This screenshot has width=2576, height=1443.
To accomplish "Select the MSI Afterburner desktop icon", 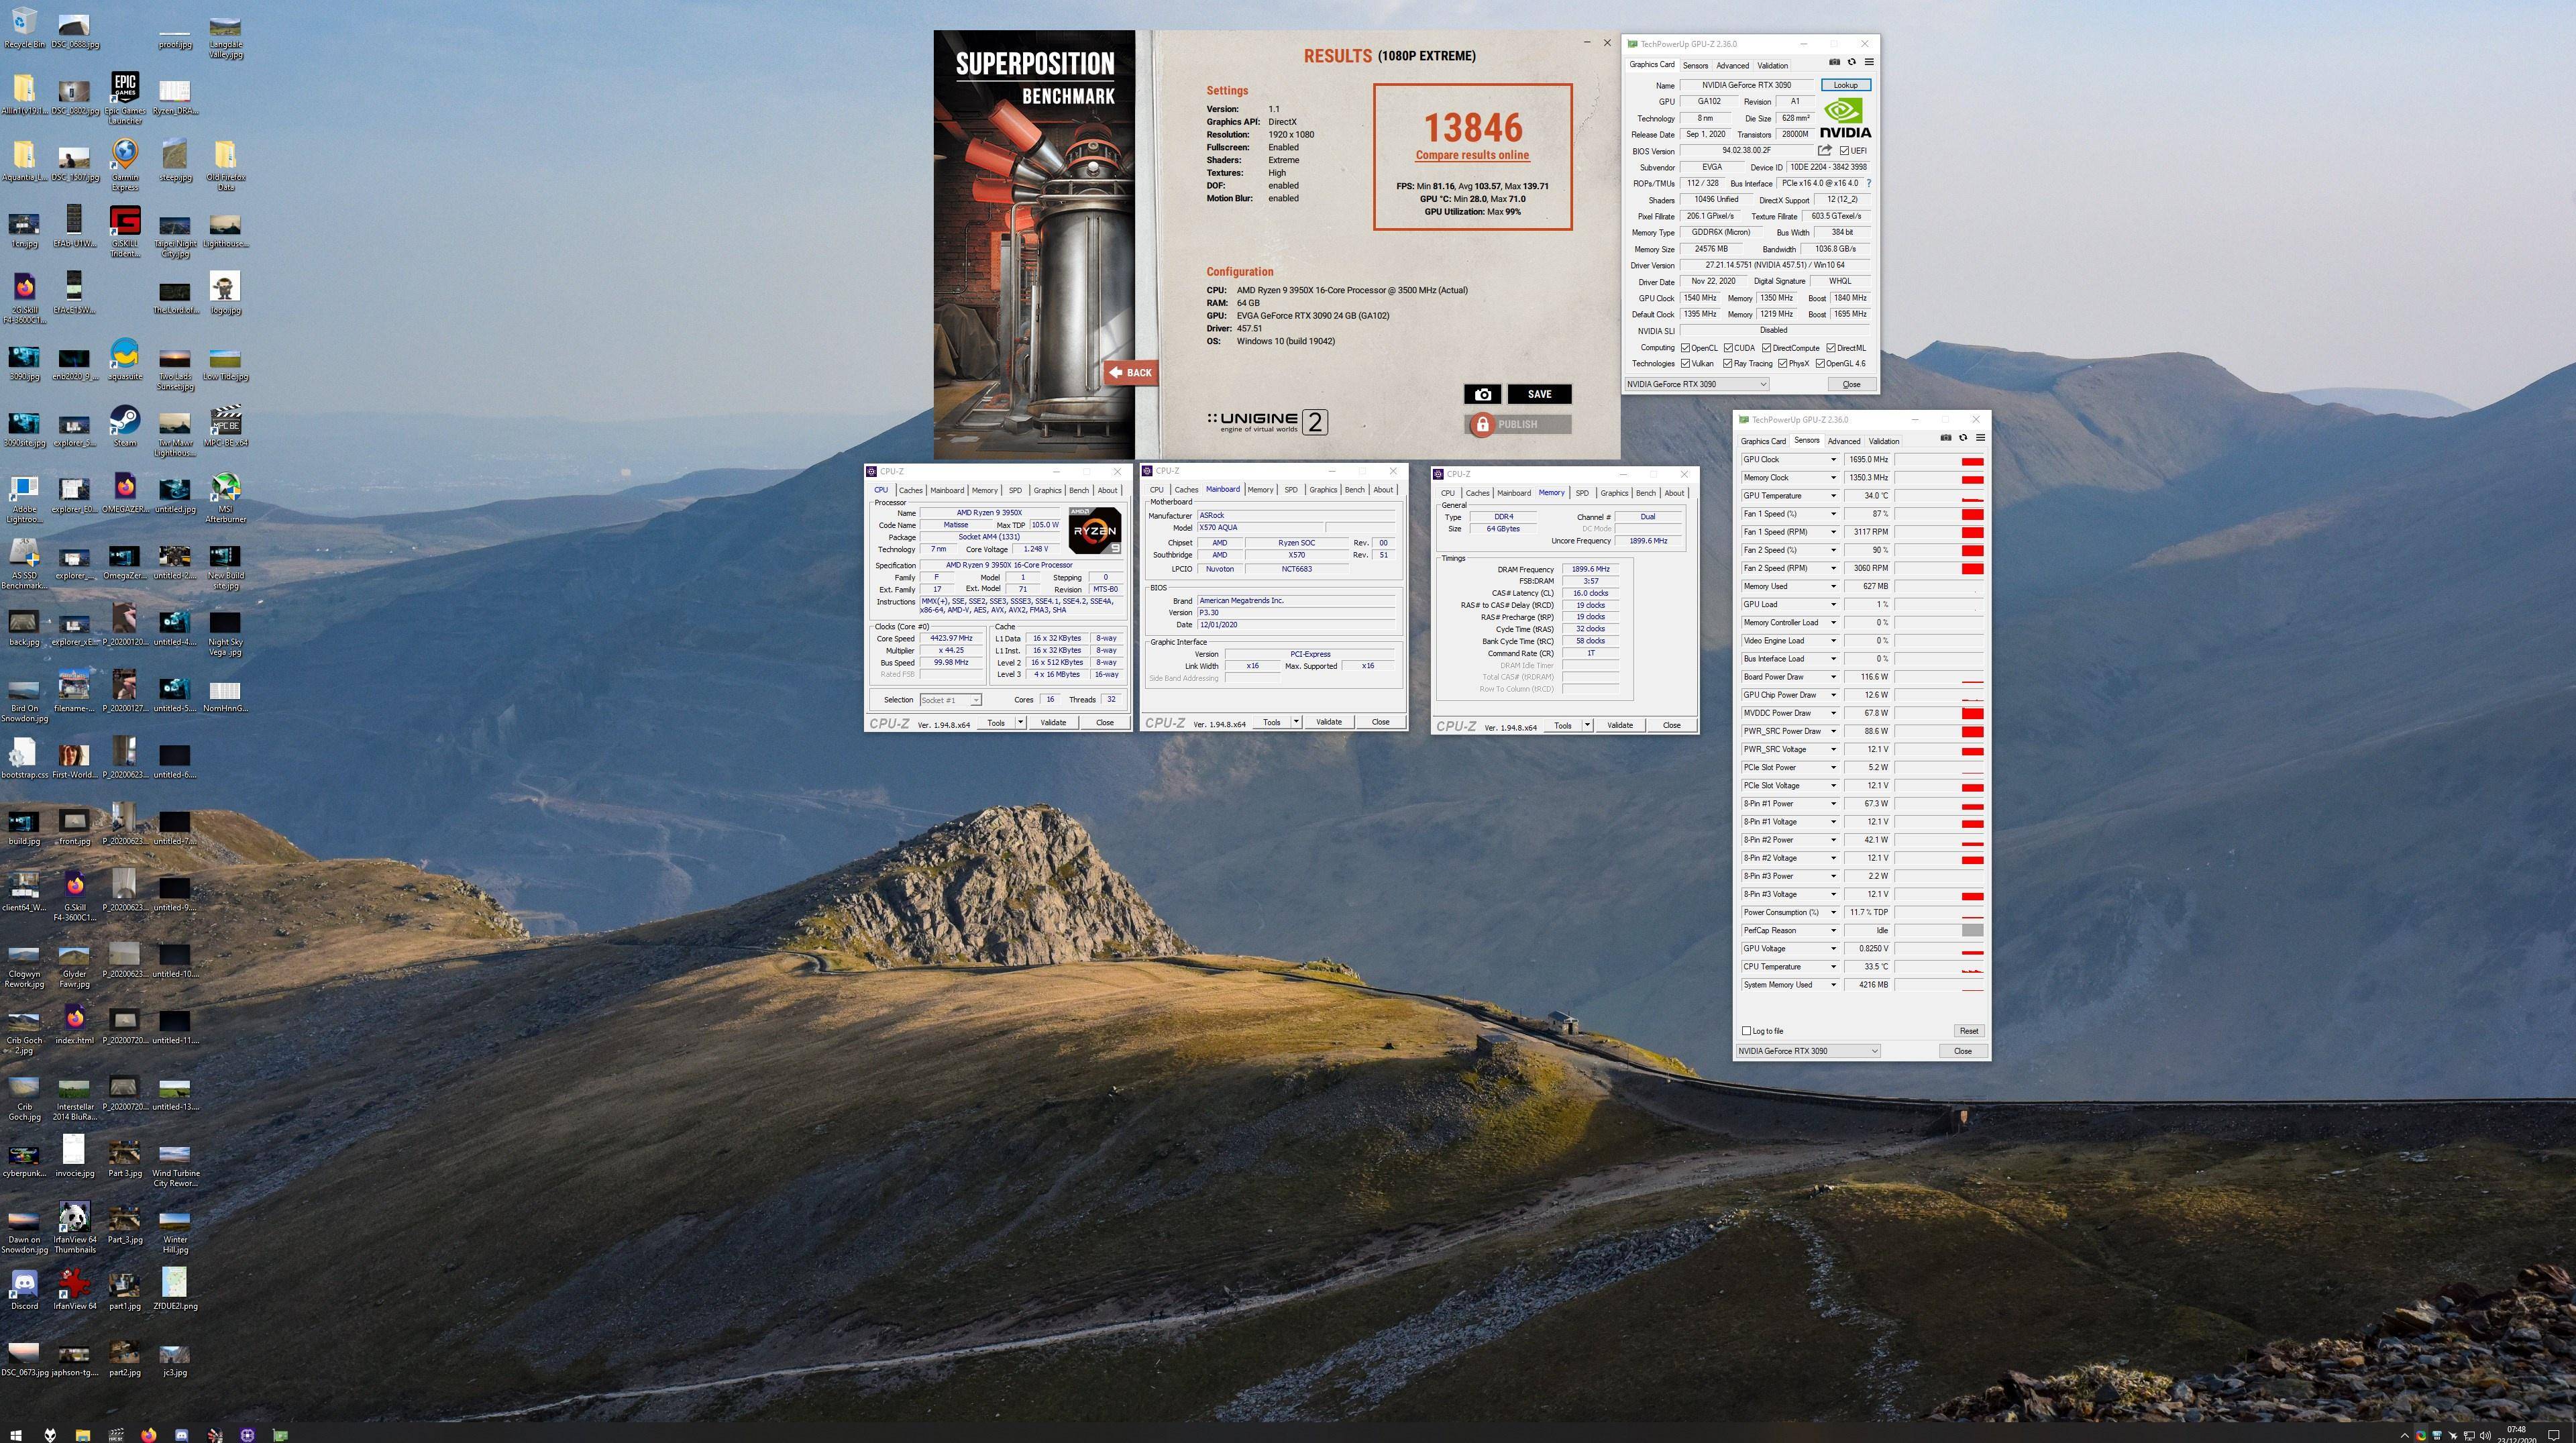I will pos(225,498).
